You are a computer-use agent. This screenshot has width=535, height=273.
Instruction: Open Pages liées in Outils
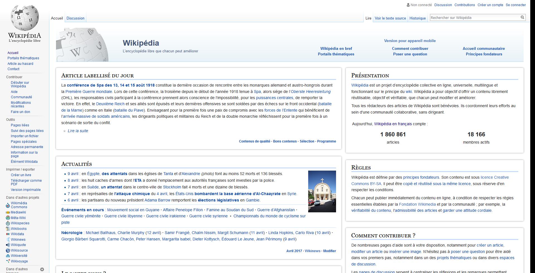[20, 125]
